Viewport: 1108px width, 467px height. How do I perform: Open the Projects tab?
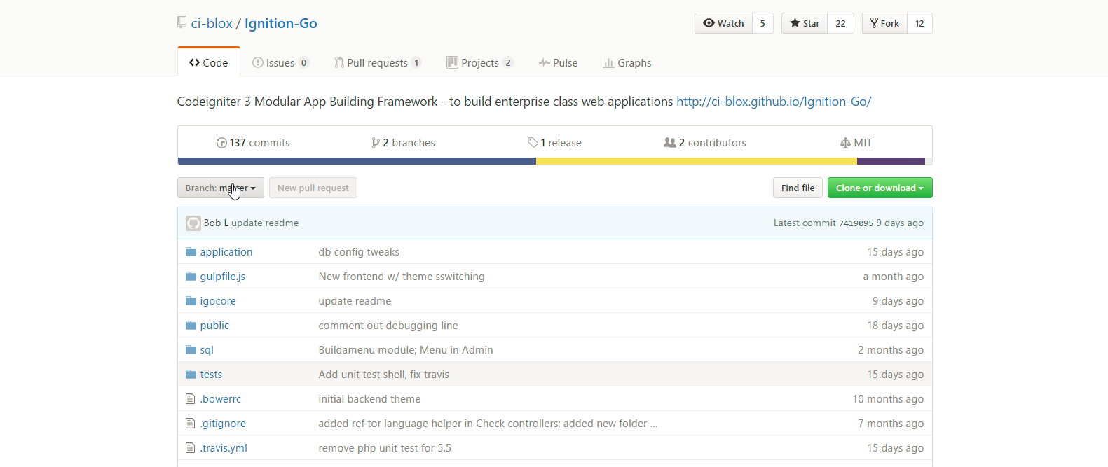point(480,62)
